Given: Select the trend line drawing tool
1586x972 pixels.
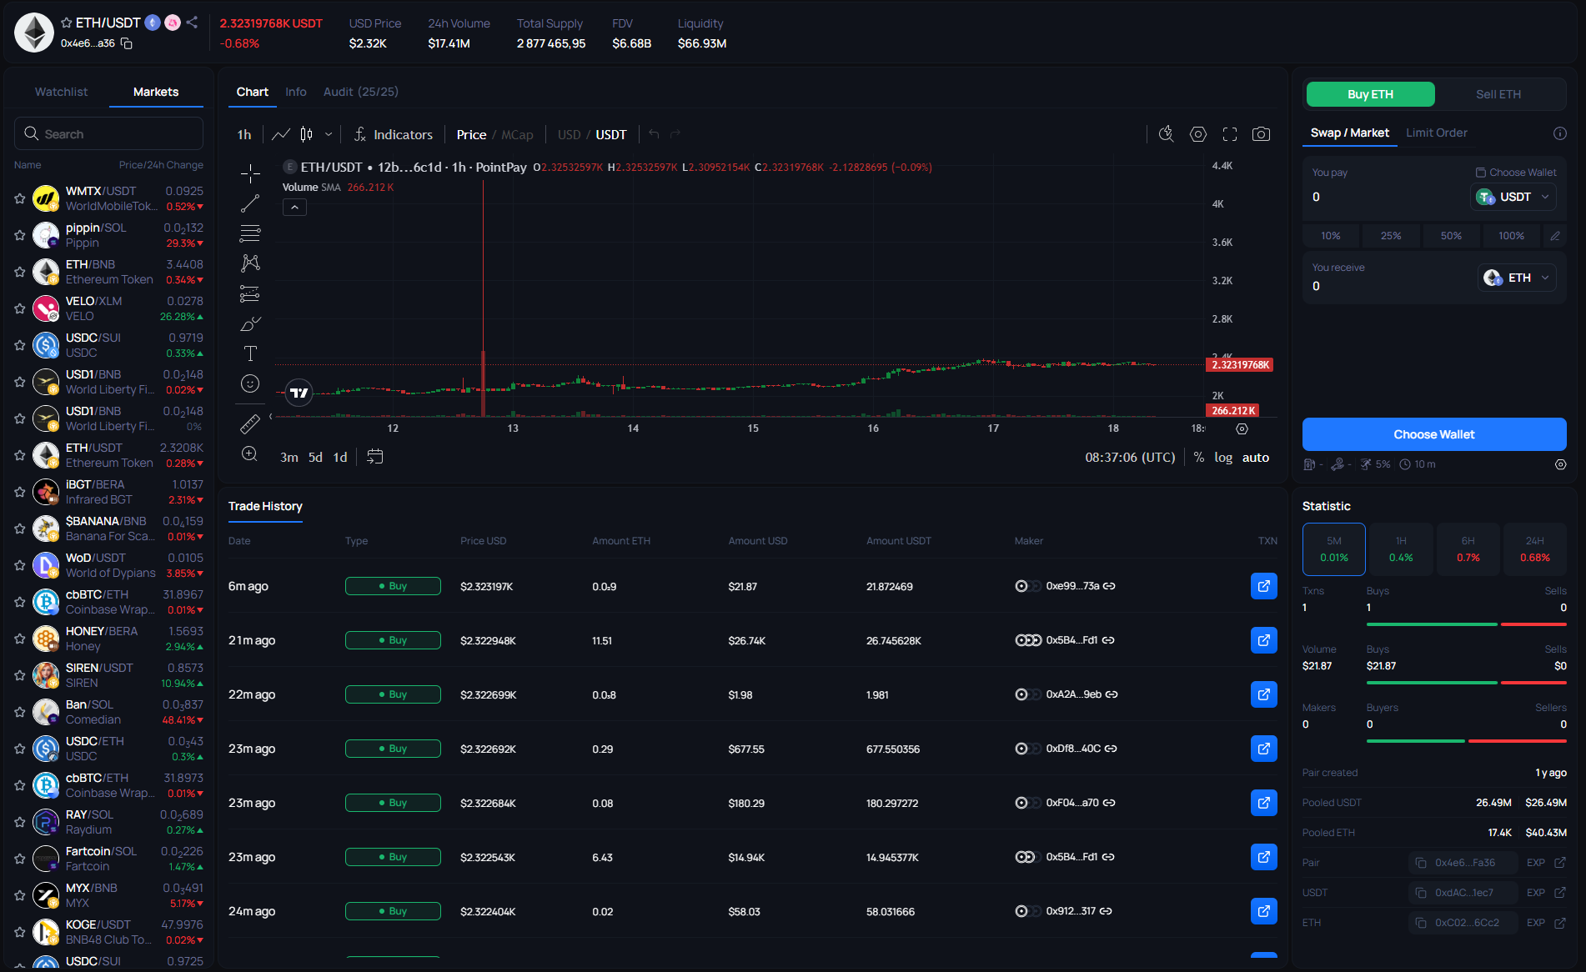Looking at the screenshot, I should (x=250, y=203).
